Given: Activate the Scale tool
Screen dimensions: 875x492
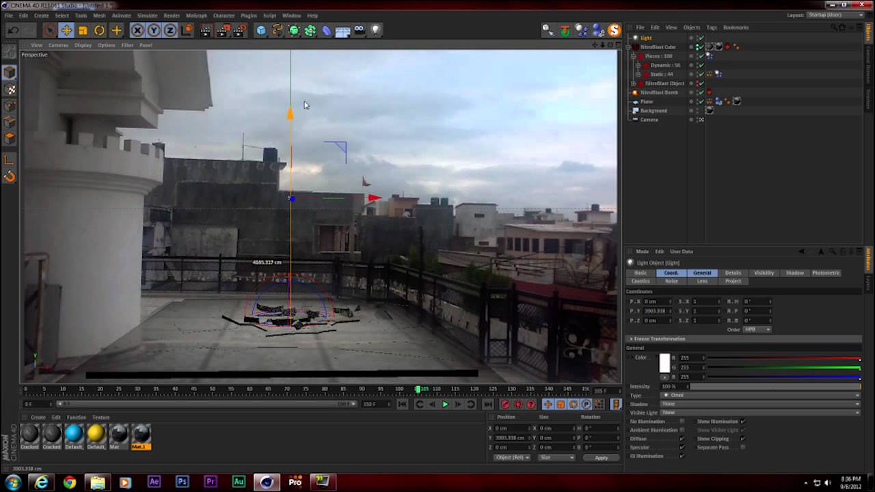Looking at the screenshot, I should pyautogui.click(x=83, y=30).
